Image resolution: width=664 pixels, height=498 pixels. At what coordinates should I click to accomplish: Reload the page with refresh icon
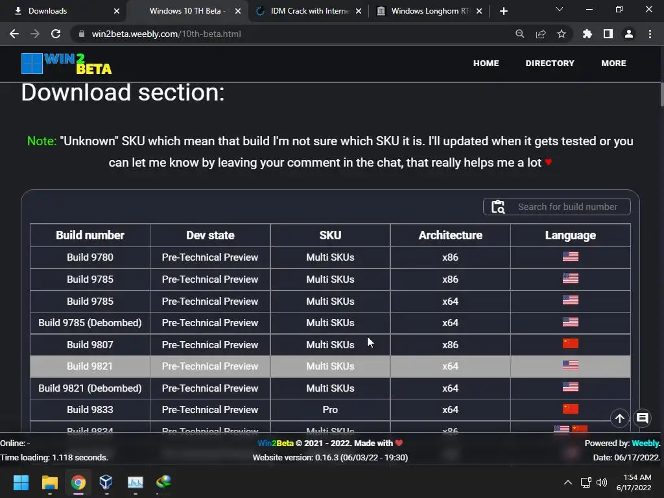point(56,34)
